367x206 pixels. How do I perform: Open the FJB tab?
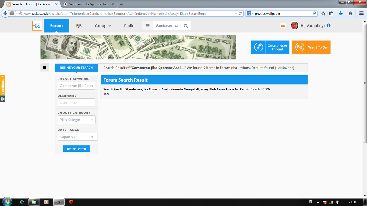point(79,26)
